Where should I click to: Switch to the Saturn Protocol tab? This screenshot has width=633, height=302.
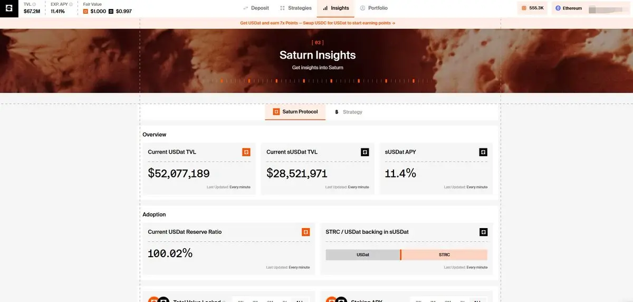pyautogui.click(x=295, y=112)
